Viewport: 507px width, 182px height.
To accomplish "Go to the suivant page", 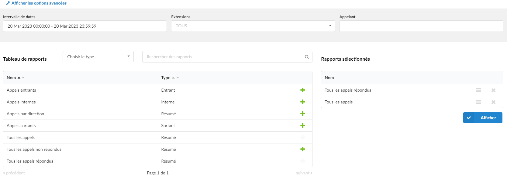I will click(x=304, y=173).
